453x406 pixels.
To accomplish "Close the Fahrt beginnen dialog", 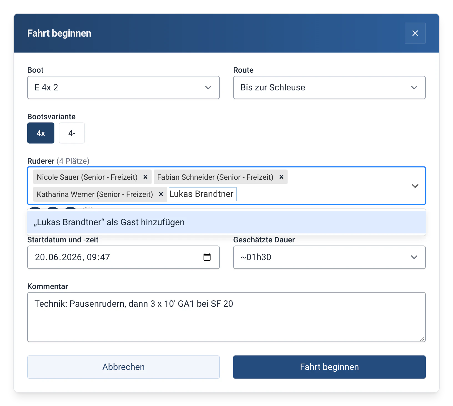I will tap(415, 33).
